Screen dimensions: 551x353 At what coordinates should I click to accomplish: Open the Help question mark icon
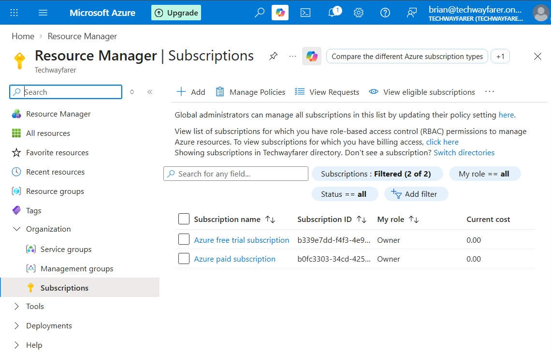[x=385, y=13]
